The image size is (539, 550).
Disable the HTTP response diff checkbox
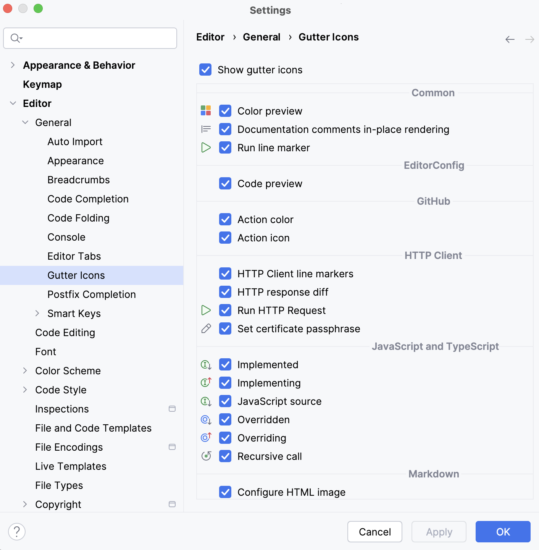point(225,292)
